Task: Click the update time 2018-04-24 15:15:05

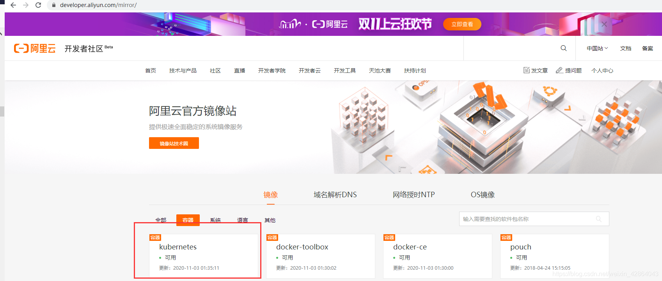Action: (547, 268)
